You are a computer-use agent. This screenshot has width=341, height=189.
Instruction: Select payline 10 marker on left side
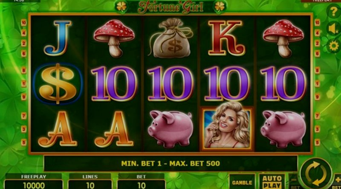[x=24, y=23]
